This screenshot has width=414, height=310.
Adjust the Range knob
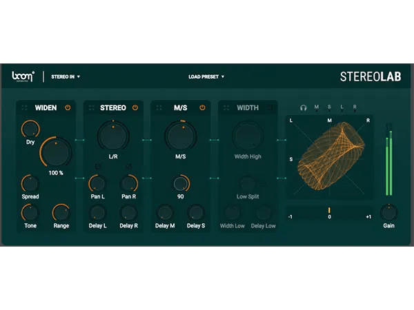click(x=61, y=212)
